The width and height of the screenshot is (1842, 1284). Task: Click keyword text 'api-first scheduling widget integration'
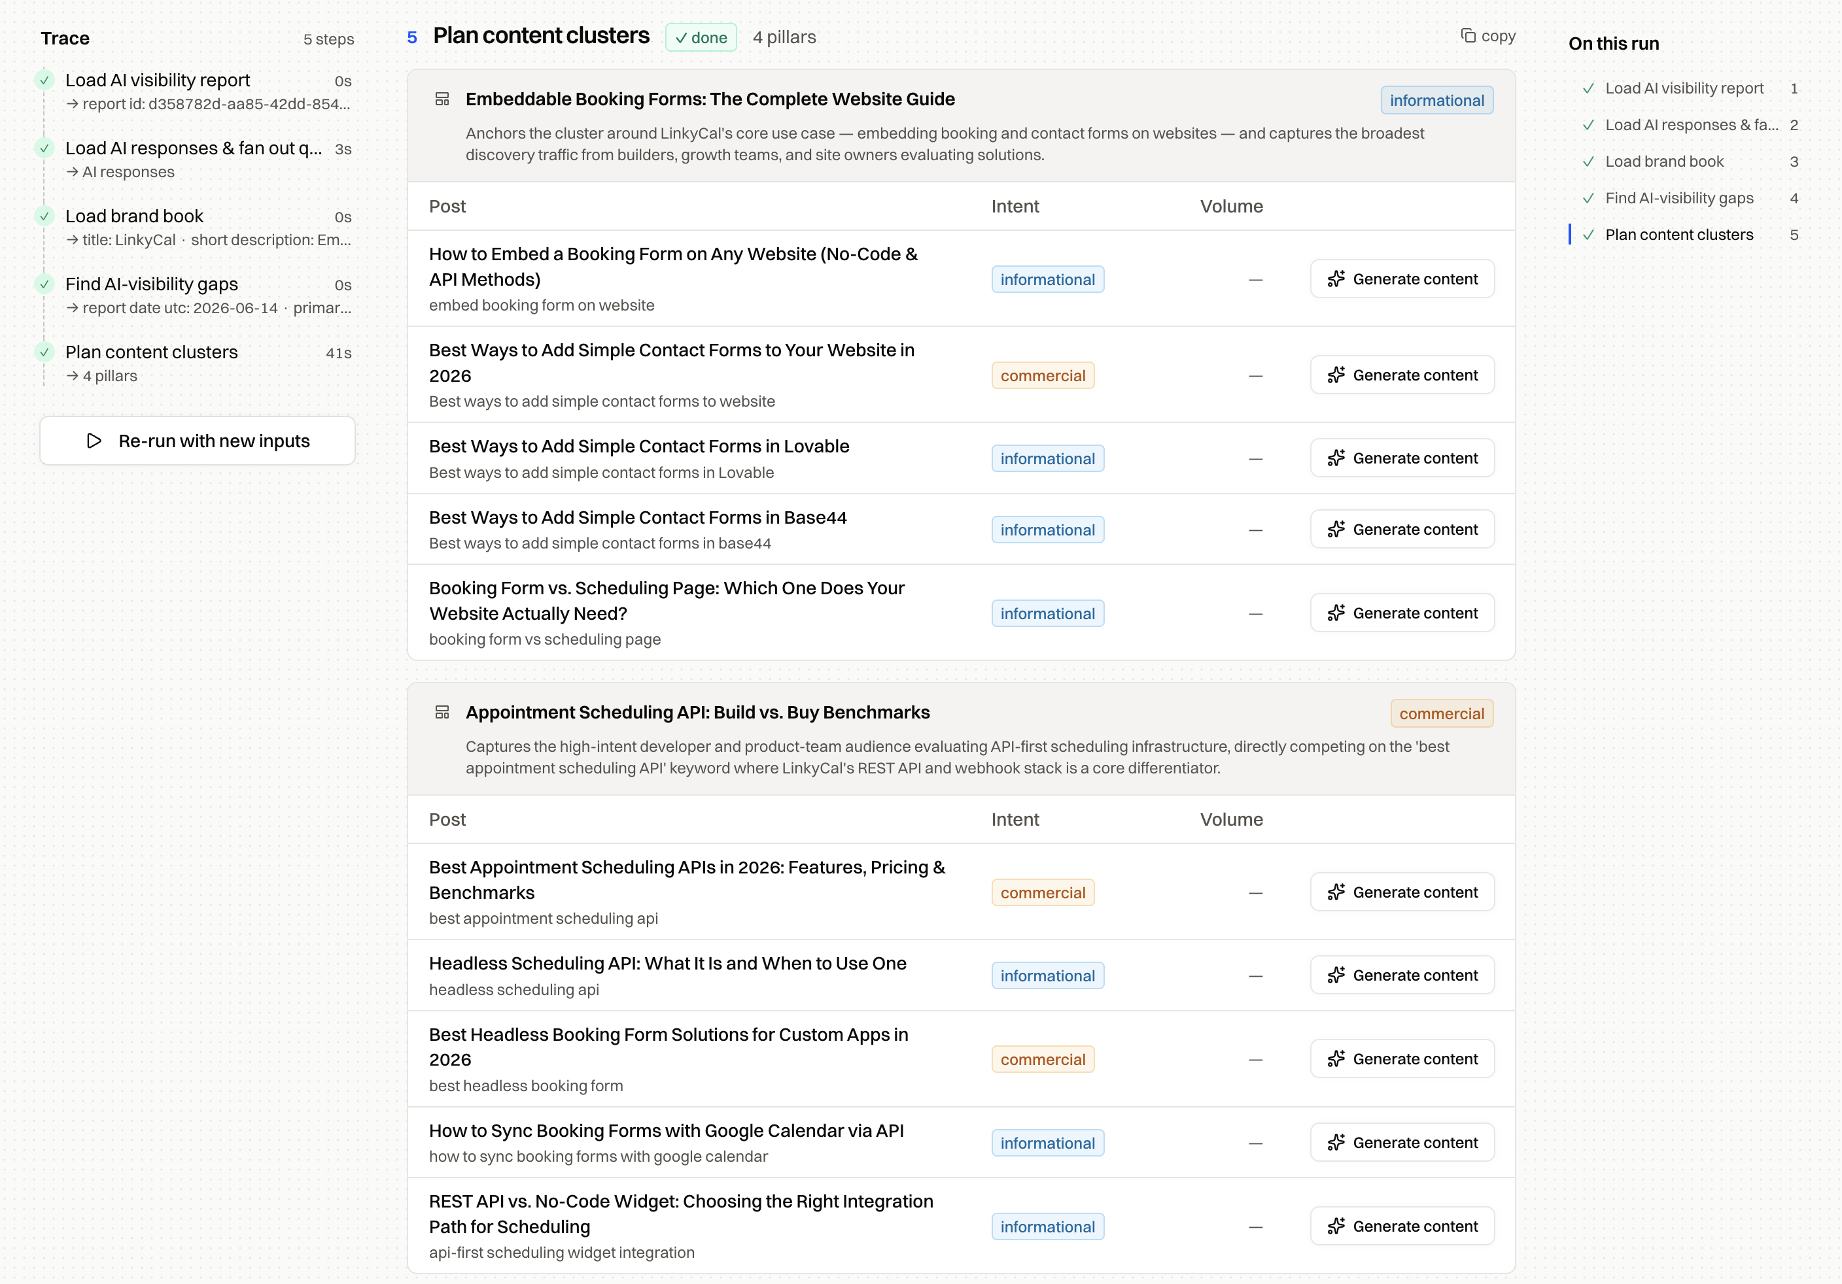point(562,1253)
